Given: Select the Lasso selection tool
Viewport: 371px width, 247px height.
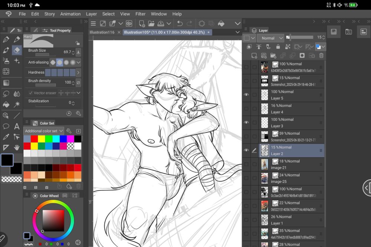Looking at the screenshot, I should pyautogui.click(x=6, y=94).
